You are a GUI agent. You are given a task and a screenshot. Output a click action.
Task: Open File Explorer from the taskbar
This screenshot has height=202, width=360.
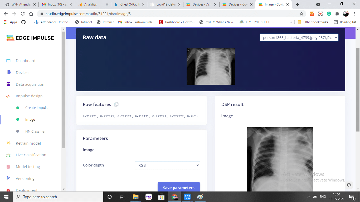(x=135, y=197)
